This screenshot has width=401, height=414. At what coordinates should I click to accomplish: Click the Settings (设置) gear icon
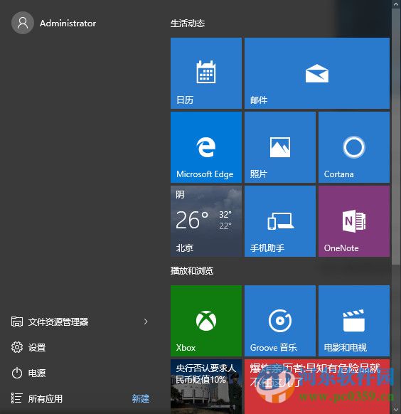(17, 347)
